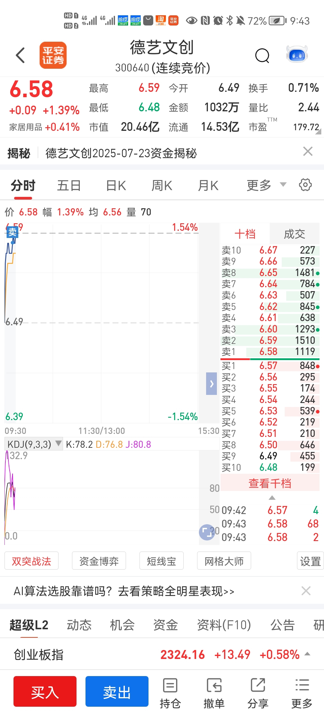Image resolution: width=324 pixels, height=713 pixels.
Task: Tap the fullscreen chart icon
Action: [x=207, y=532]
